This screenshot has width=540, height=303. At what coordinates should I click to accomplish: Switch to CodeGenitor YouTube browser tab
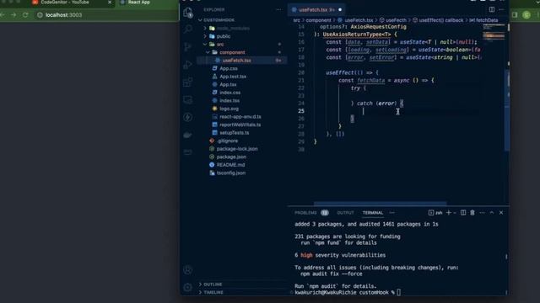coord(65,3)
